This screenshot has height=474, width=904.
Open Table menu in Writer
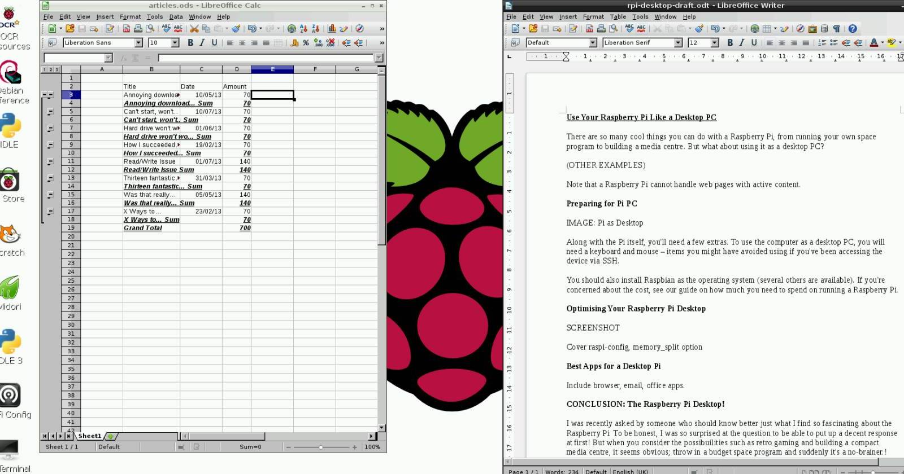(618, 16)
